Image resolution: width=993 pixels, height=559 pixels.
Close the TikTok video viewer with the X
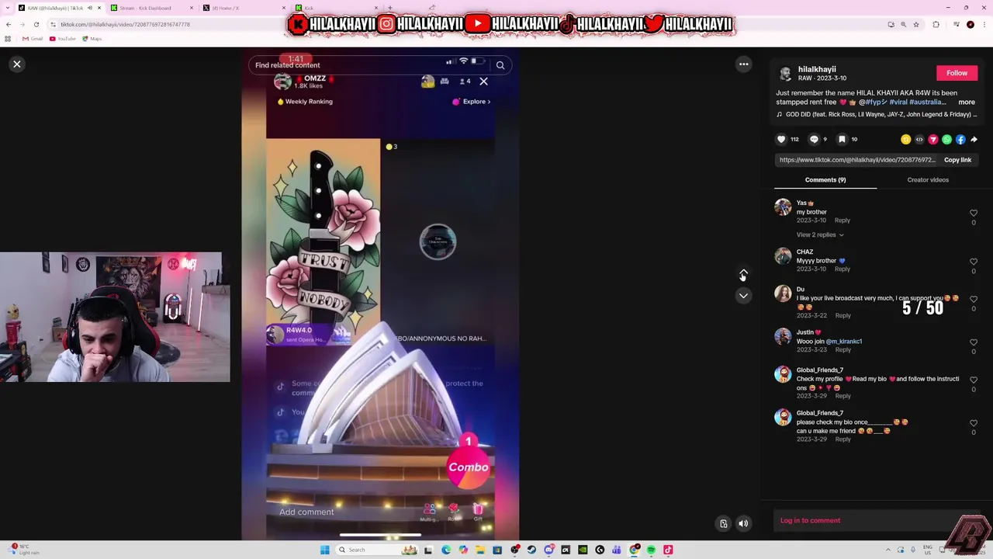pyautogui.click(x=16, y=64)
